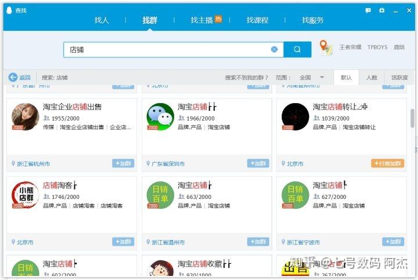Click the 传媒 tag in 淘宝企业店铺出售 card
Image resolution: width=418 pixels, height=280 pixels.
coord(49,127)
